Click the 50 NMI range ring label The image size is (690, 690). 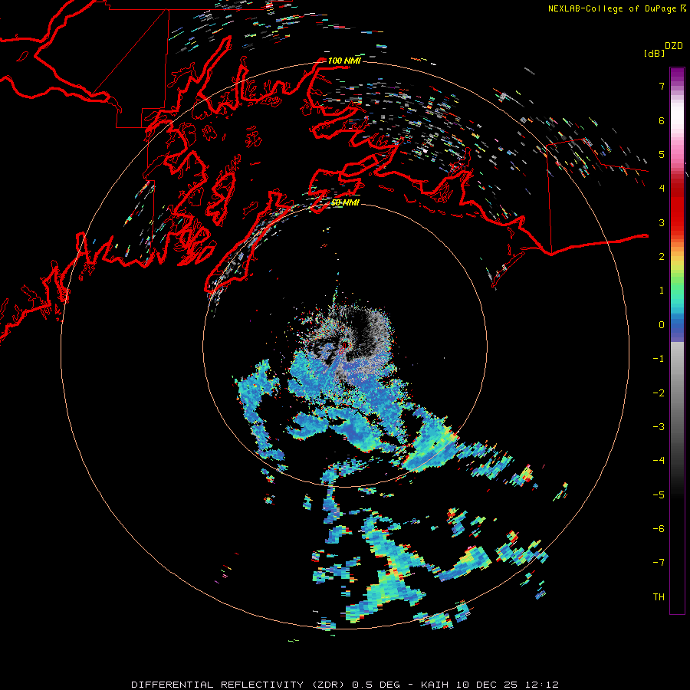[x=345, y=202]
